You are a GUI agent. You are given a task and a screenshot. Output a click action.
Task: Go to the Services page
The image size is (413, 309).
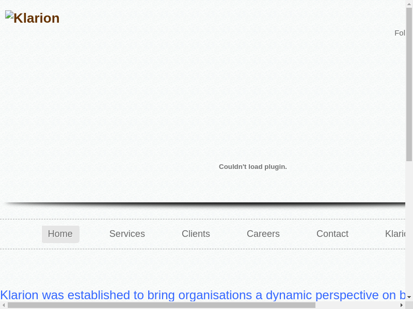coord(127,234)
